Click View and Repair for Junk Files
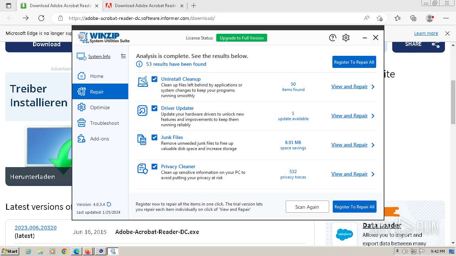Image resolution: width=456 pixels, height=256 pixels. [349, 145]
